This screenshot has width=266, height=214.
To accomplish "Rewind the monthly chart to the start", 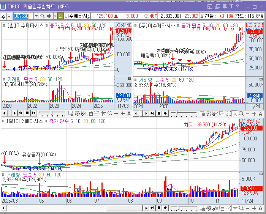I will coord(21,113).
